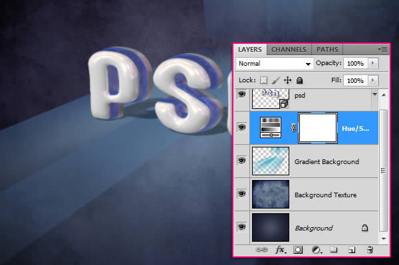This screenshot has width=399, height=265.
Task: Click the link layers icon
Action: [x=261, y=250]
